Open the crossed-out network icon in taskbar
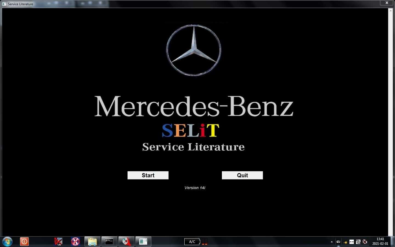This screenshot has height=247, width=395. click(58, 242)
